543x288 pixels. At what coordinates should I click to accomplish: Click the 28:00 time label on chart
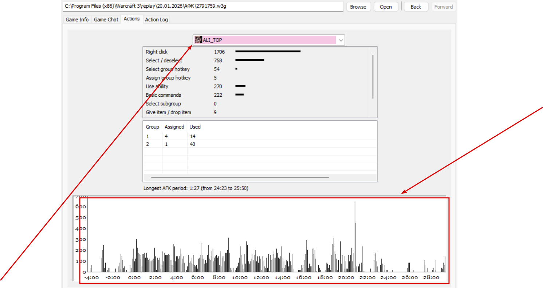pos(431,277)
